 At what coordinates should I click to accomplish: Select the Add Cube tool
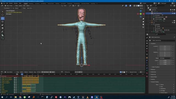tap(2, 39)
